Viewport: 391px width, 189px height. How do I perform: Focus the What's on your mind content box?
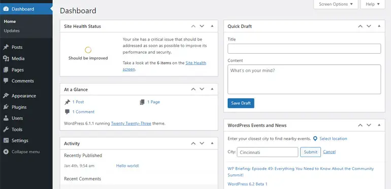[304, 80]
